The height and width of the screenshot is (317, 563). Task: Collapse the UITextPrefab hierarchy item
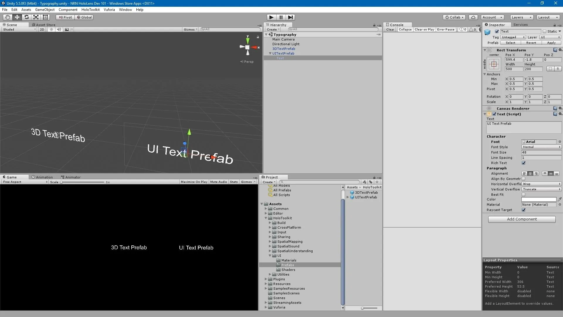[270, 53]
